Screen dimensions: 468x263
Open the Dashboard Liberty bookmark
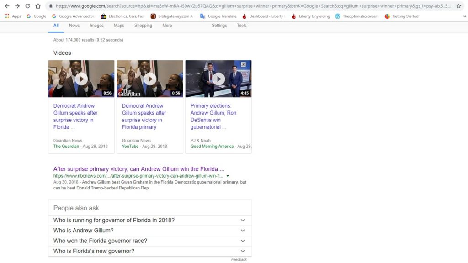pos(264,16)
